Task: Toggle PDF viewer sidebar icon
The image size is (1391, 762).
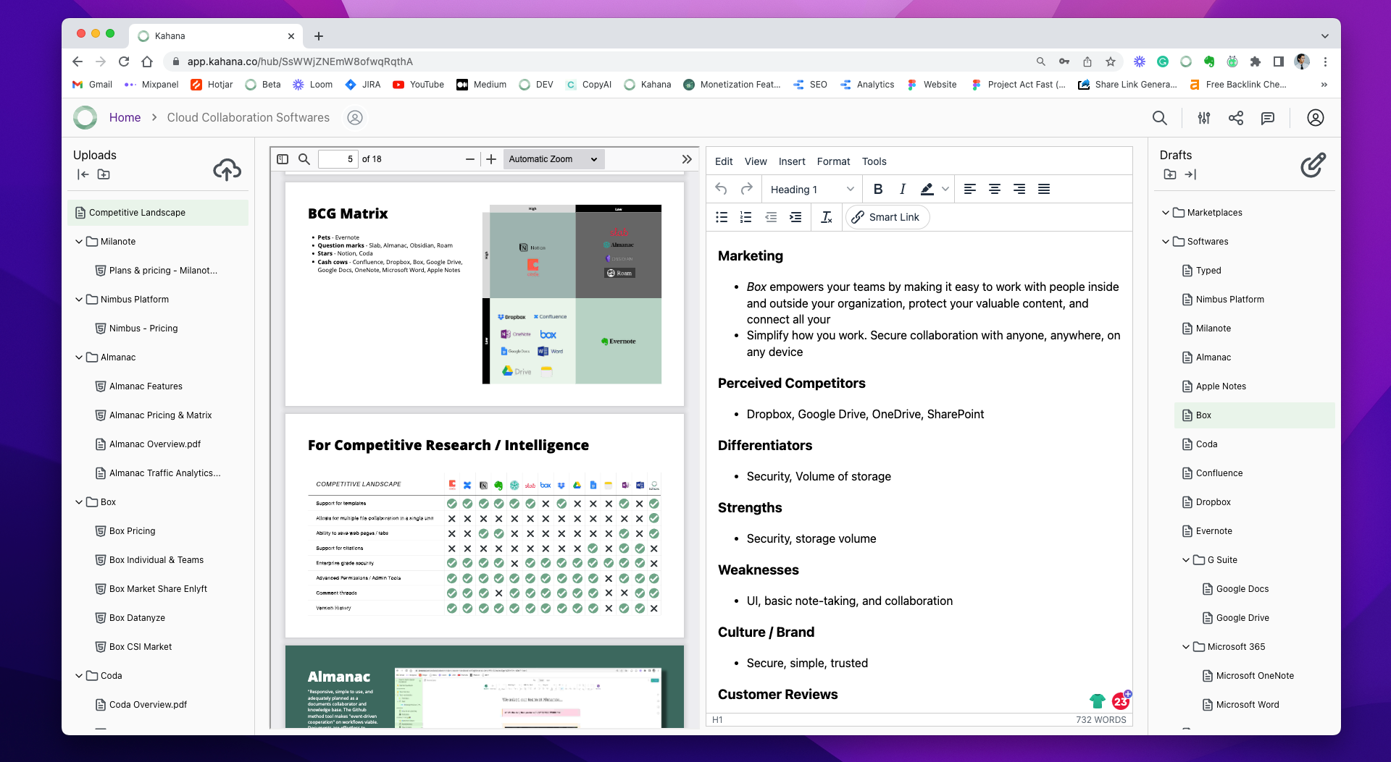Action: click(x=283, y=159)
